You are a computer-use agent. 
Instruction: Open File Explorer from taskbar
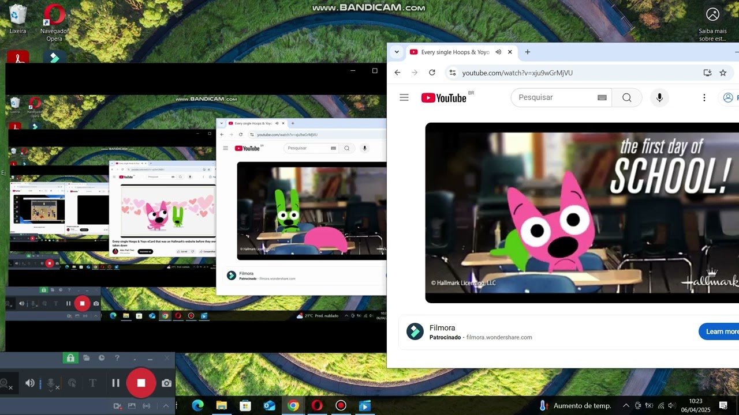click(x=221, y=406)
